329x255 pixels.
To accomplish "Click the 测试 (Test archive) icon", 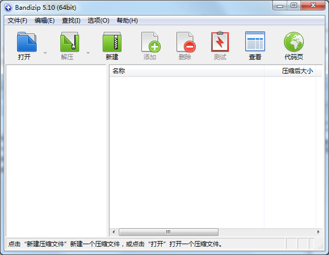I will (x=220, y=41).
